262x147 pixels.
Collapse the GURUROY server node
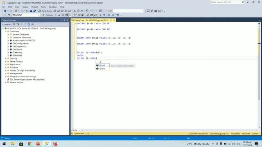(3, 29)
